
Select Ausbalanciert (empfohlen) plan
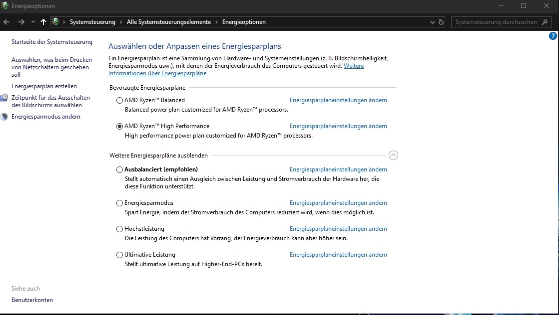click(119, 169)
